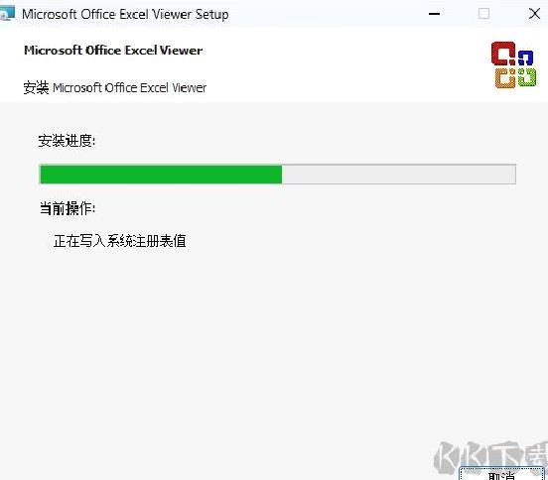Click the 安装 Microsoft Office Excel Viewer subtitle
The image size is (548, 480).
(114, 87)
